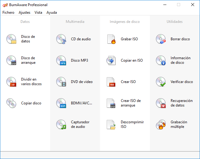200x159 pixels.
Task: Open the Fichero menu
Action: 9,13
